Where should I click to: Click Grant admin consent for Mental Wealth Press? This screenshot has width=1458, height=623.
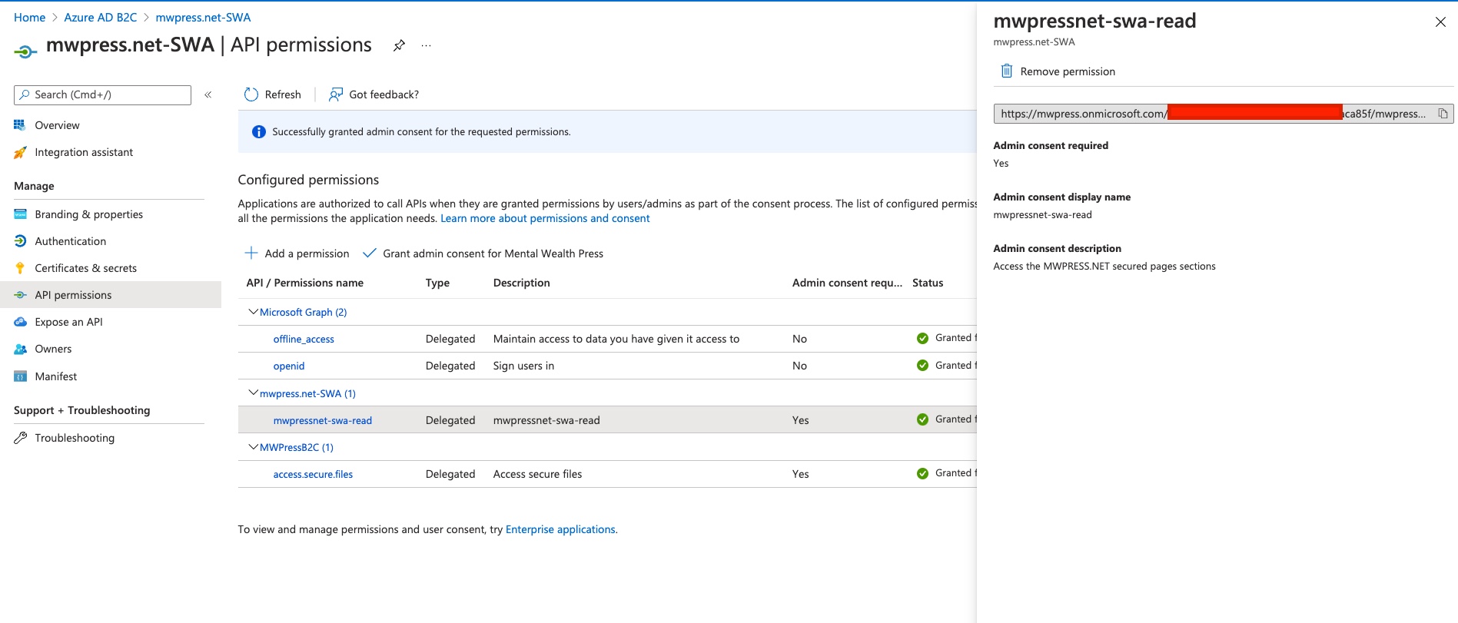[x=493, y=254]
